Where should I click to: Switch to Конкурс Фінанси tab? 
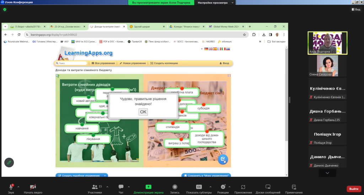pyautogui.click(x=187, y=26)
